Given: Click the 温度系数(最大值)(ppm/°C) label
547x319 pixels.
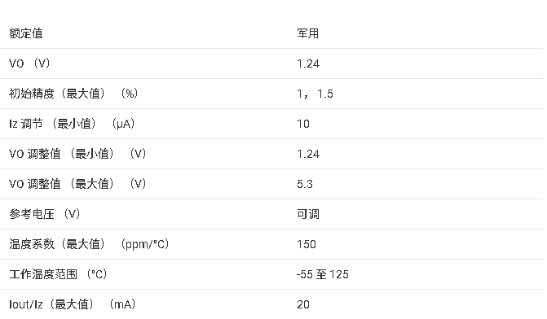Looking at the screenshot, I should (89, 244).
